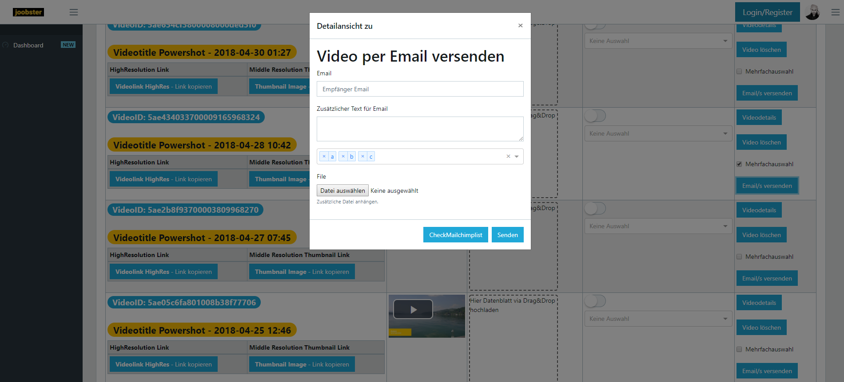844x382 pixels.
Task: Clear all selected tags in multiselect
Action: coord(508,156)
